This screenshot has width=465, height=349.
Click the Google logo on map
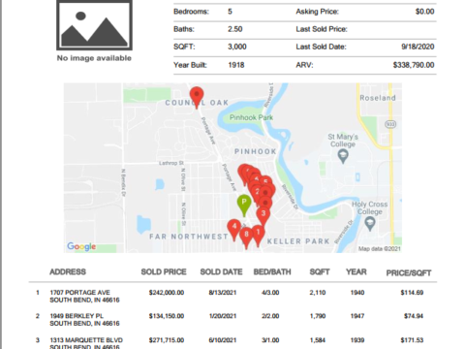tap(81, 246)
